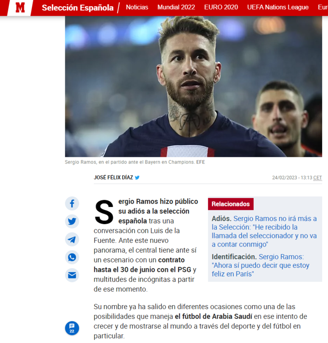Share article on Twitter
The width and height of the screenshot is (328, 343).
72,221
